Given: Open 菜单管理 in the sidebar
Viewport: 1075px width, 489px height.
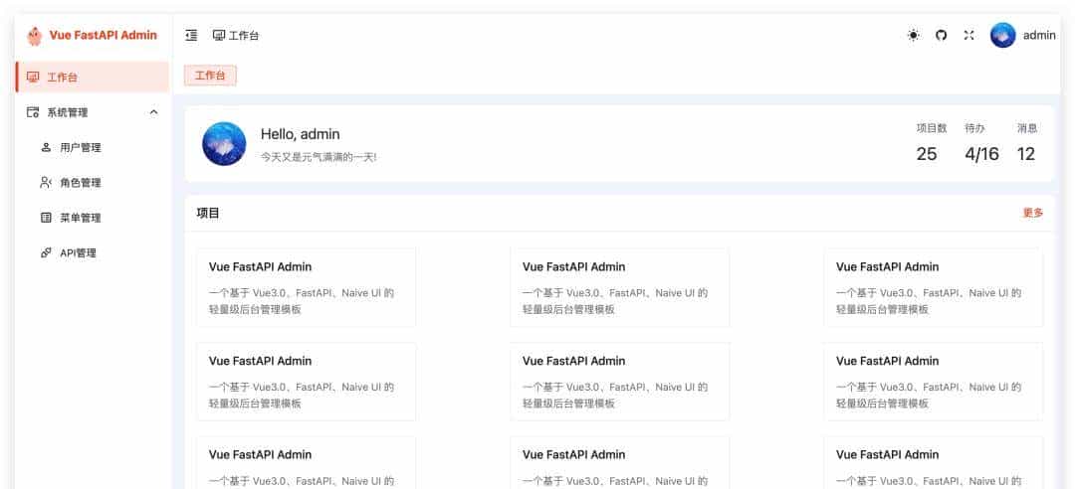Looking at the screenshot, I should 92,218.
